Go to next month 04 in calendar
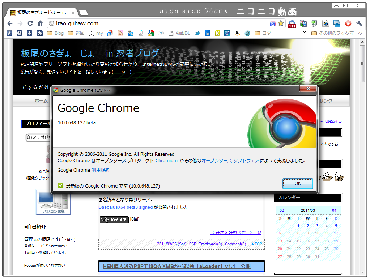 334,211
